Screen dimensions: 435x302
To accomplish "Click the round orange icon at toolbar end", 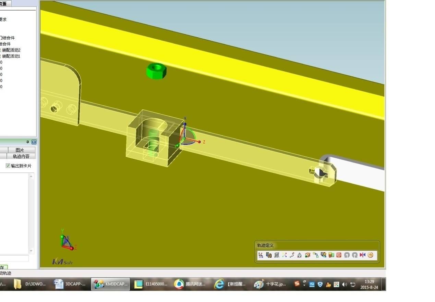I will point(370,255).
